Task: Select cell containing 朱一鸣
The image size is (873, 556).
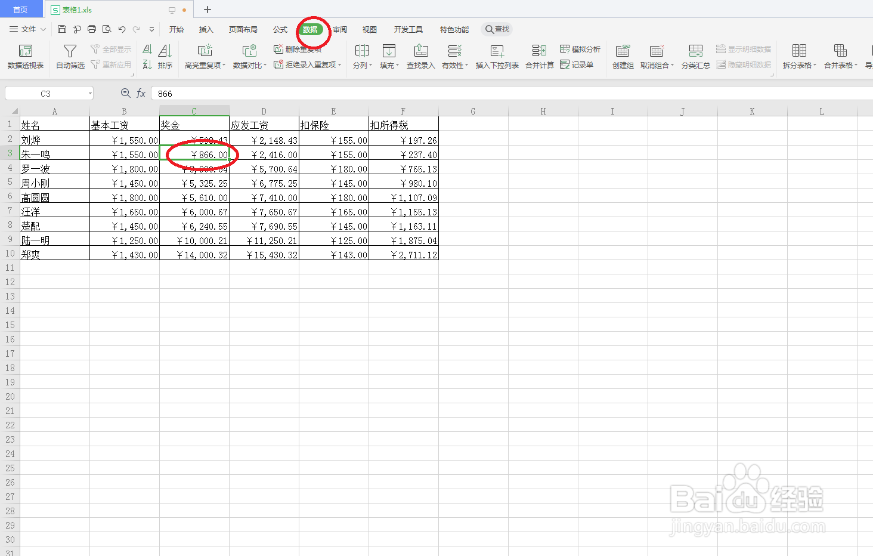Action: tap(55, 154)
